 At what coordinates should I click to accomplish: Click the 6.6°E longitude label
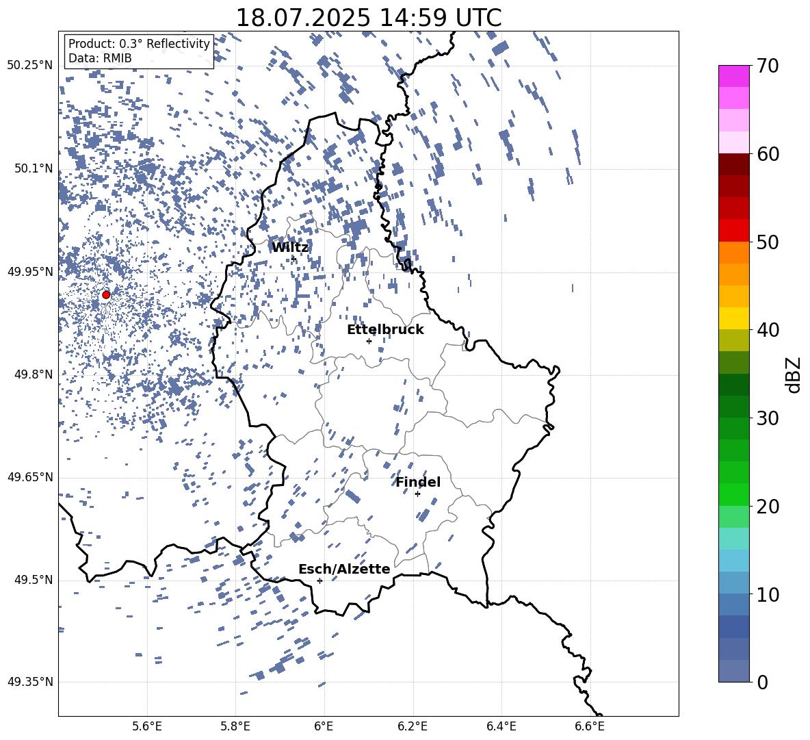590,726
